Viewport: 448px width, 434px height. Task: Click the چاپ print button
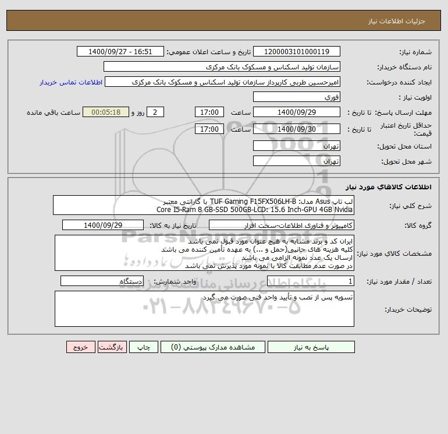[144, 347]
